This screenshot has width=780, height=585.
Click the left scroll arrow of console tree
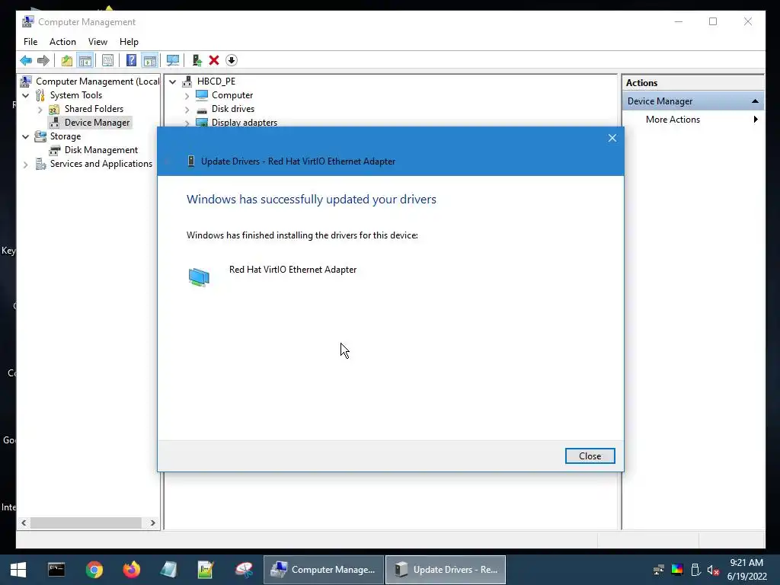24,523
